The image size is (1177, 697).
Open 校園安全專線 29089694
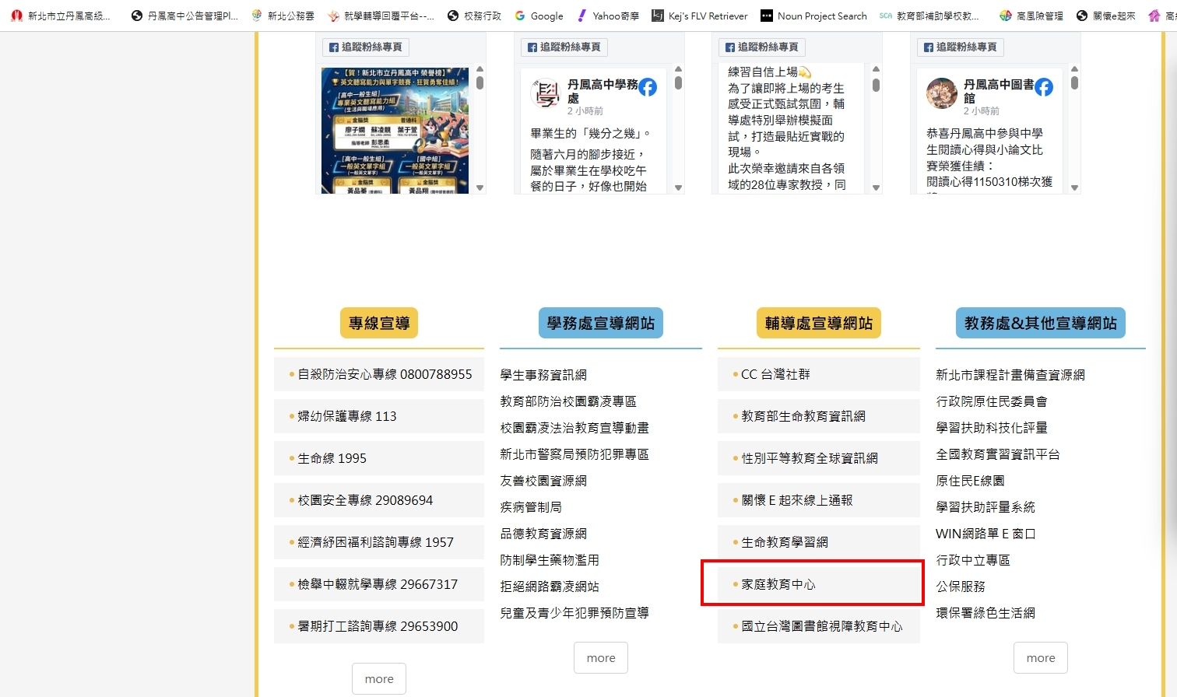pyautogui.click(x=379, y=500)
